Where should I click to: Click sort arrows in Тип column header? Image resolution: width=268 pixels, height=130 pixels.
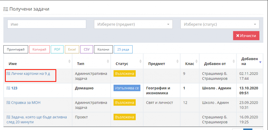click(108, 61)
